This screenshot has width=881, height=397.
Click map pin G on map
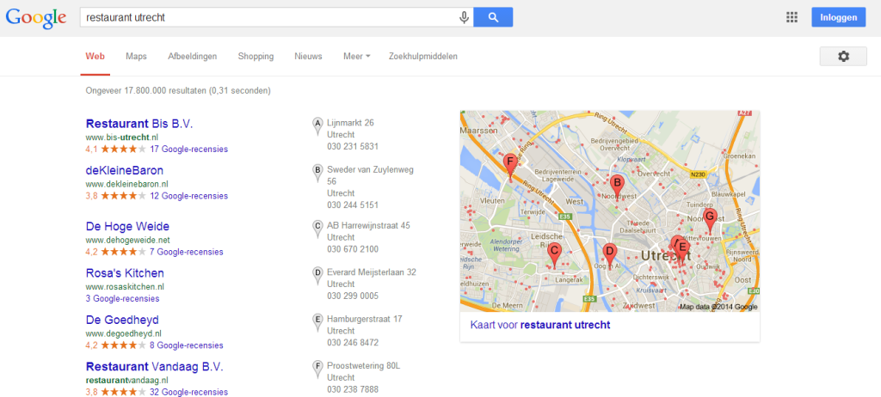(x=710, y=217)
